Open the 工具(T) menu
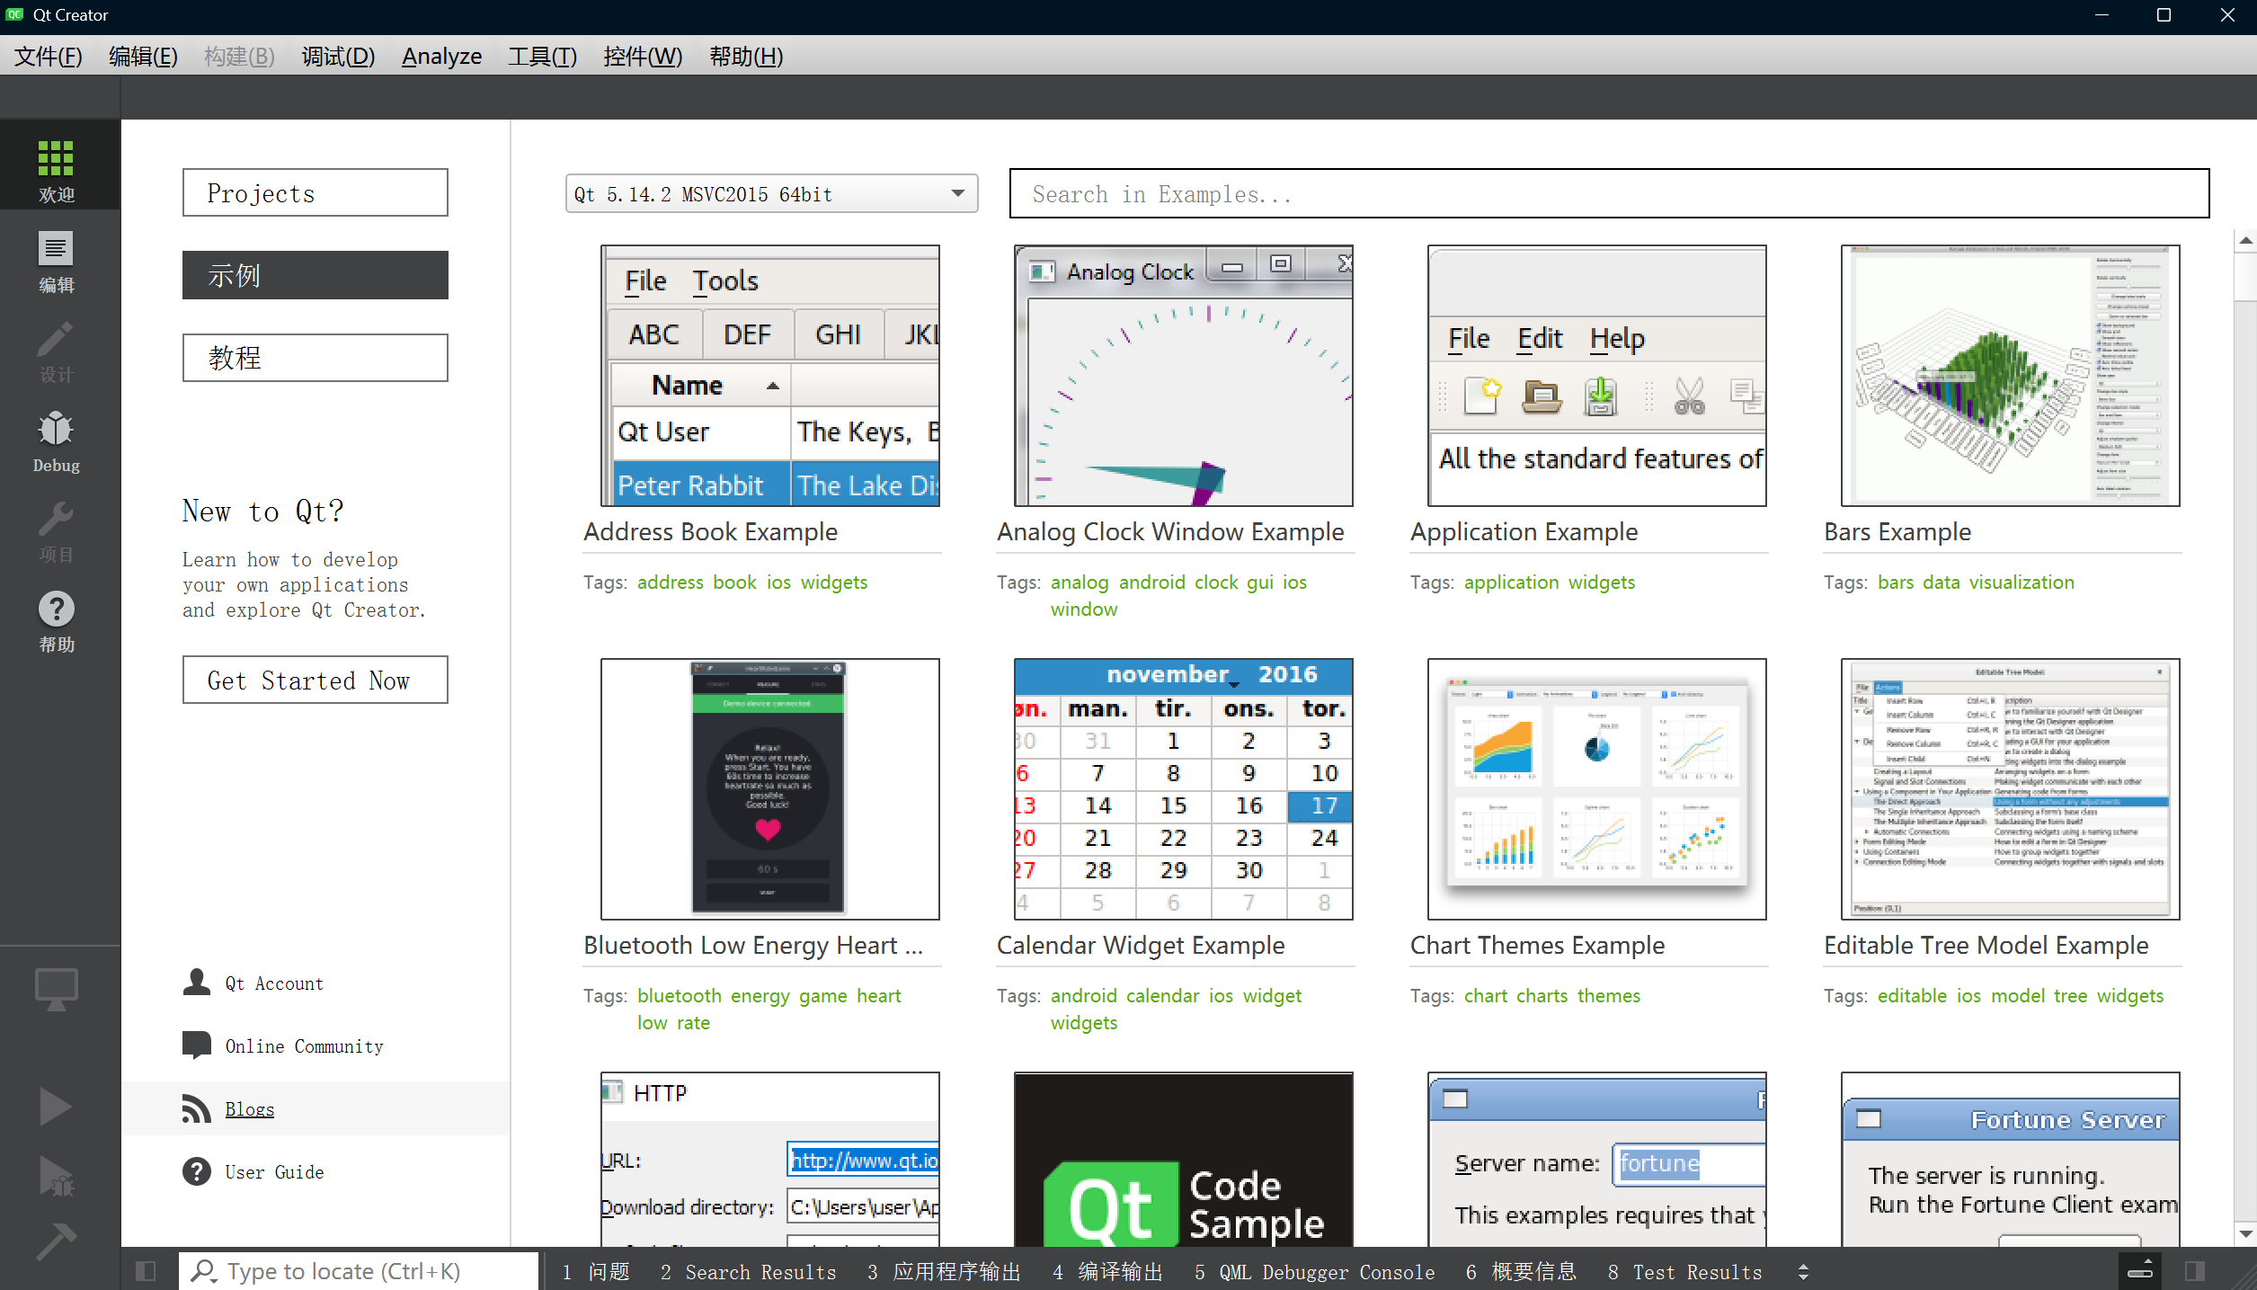This screenshot has height=1290, width=2257. 542,57
